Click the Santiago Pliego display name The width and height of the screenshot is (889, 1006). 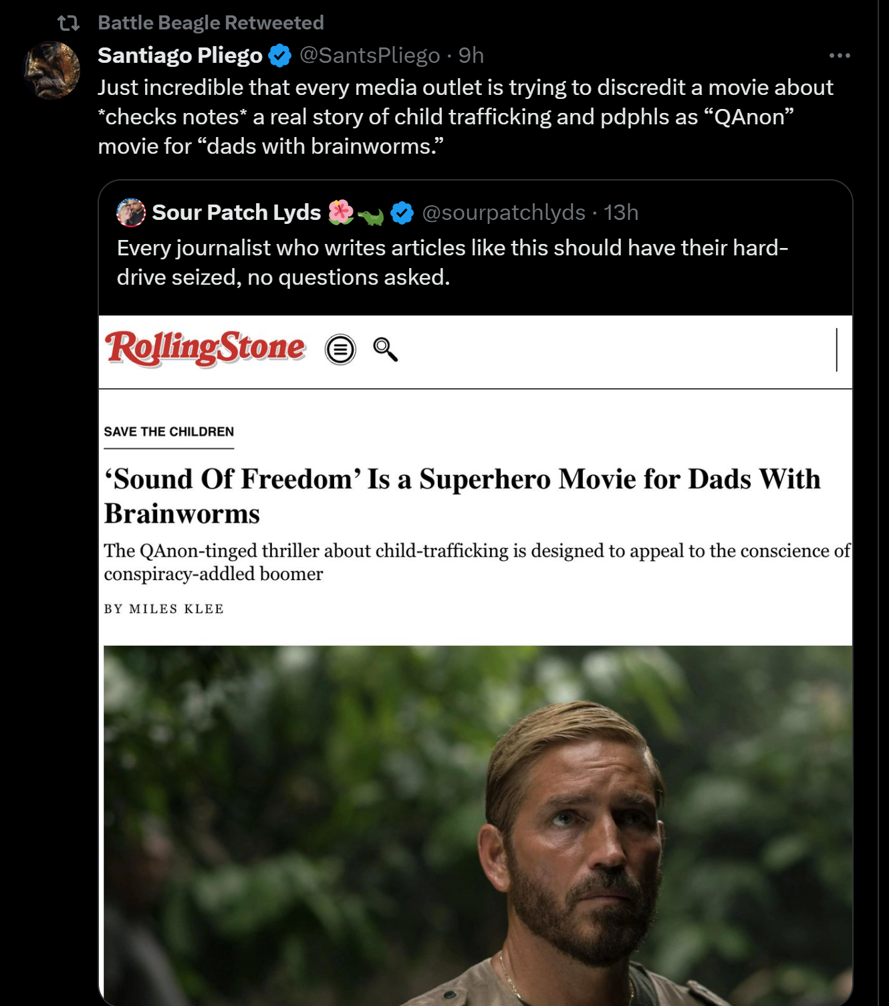[180, 55]
